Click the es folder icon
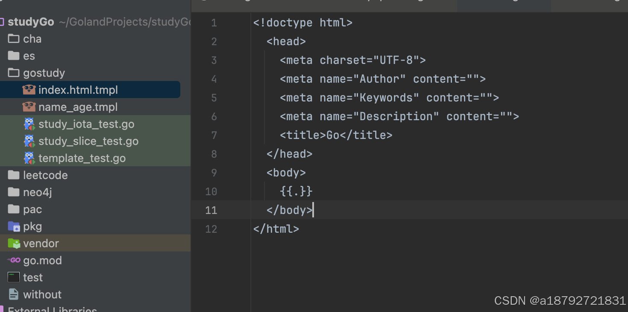Image resolution: width=628 pixels, height=312 pixels. pyautogui.click(x=14, y=56)
